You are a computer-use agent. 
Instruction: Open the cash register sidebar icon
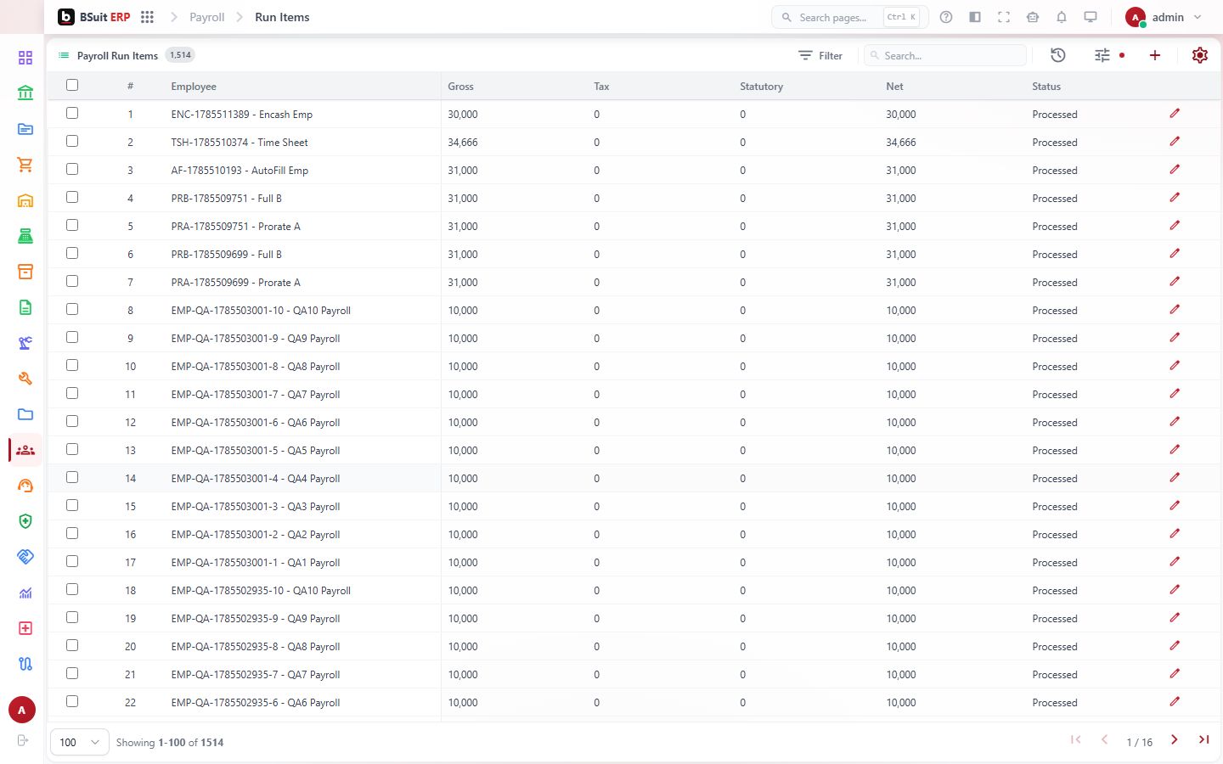pyautogui.click(x=25, y=236)
